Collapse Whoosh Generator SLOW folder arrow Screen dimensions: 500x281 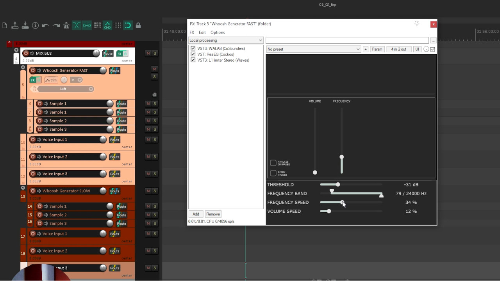(x=23, y=188)
